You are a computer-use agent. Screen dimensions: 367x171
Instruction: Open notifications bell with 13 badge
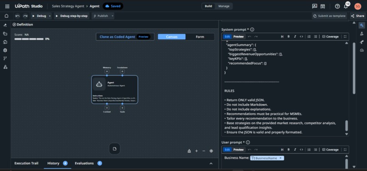346,6
